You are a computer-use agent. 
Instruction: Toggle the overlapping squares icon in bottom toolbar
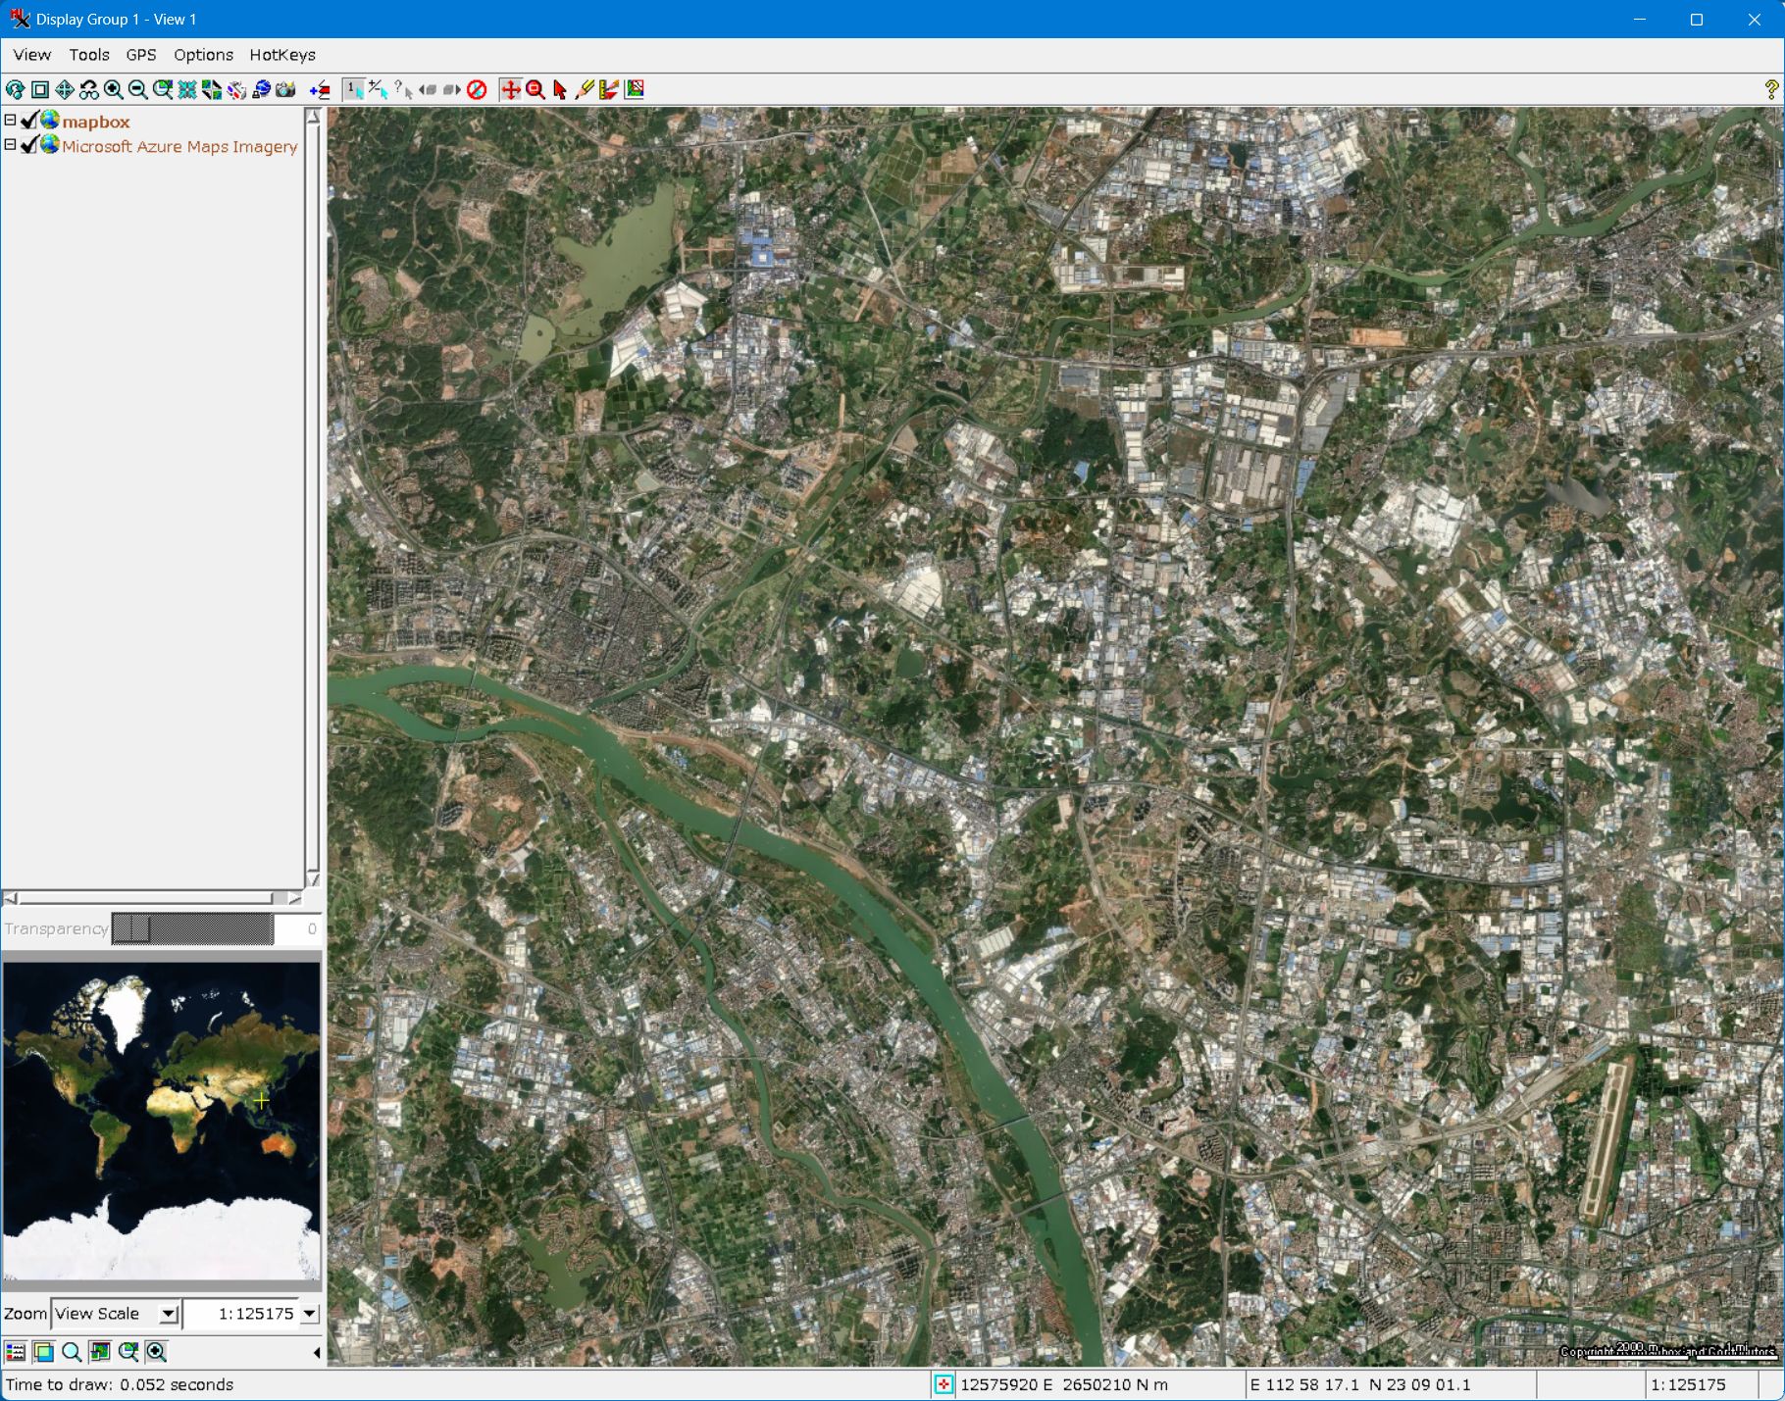(43, 1352)
